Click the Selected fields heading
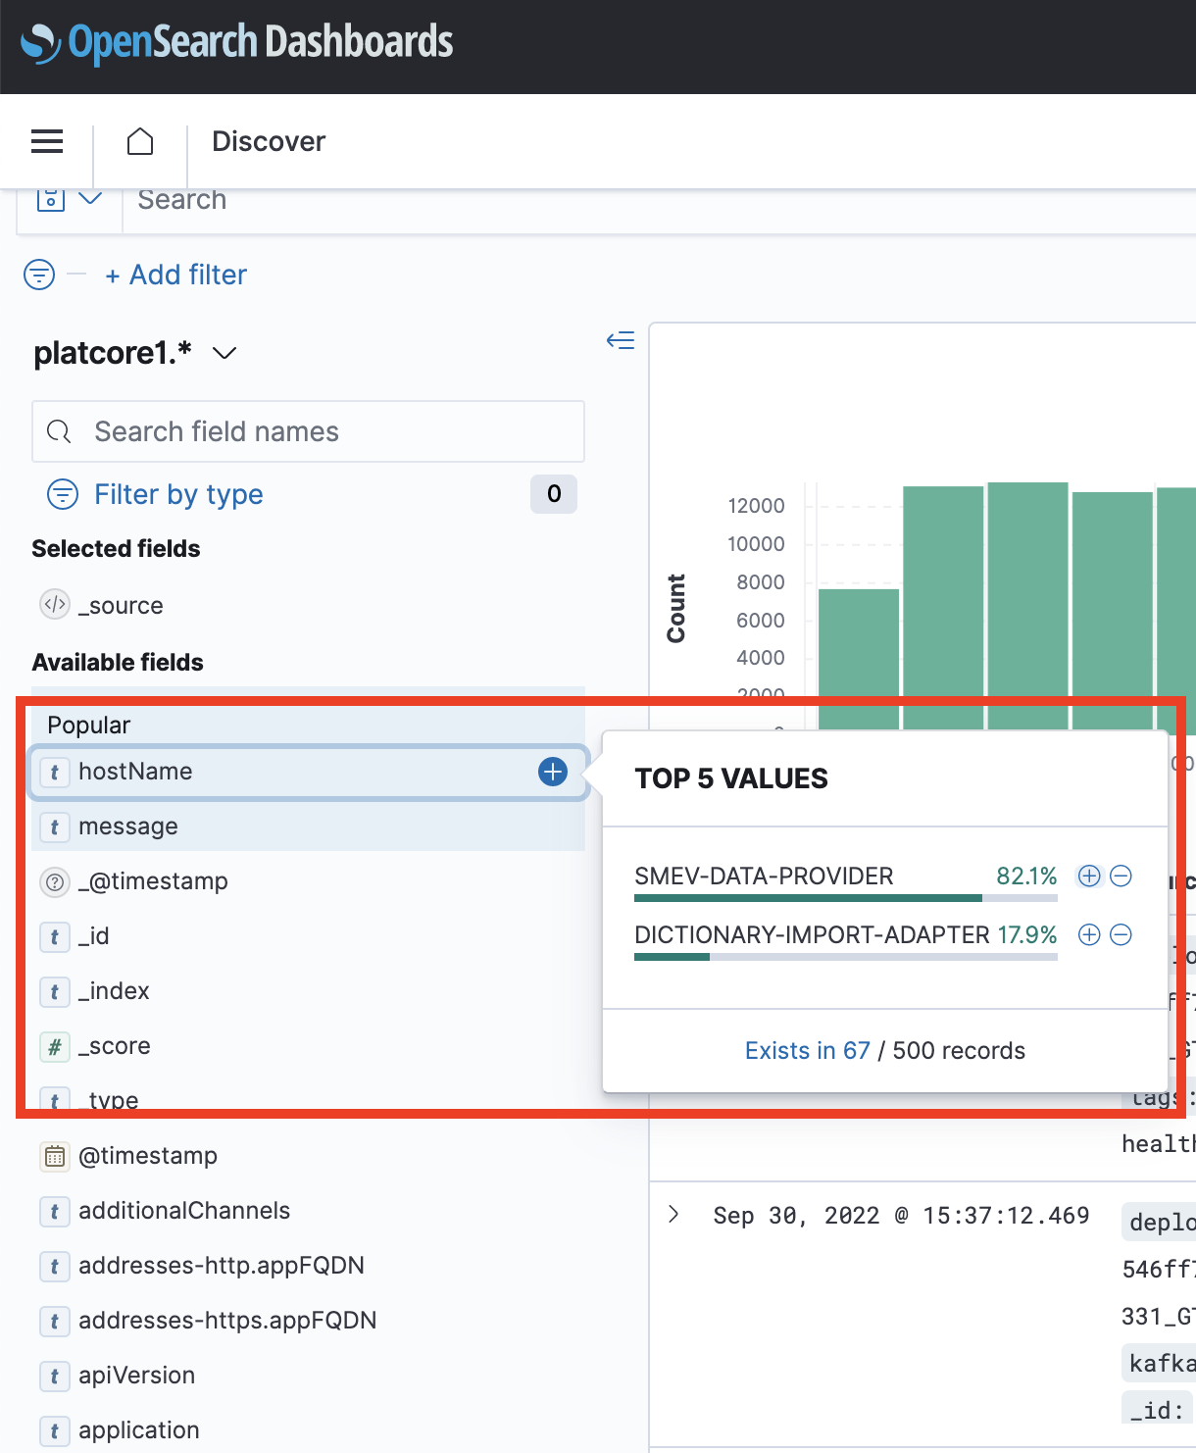1196x1453 pixels. pyautogui.click(x=116, y=548)
